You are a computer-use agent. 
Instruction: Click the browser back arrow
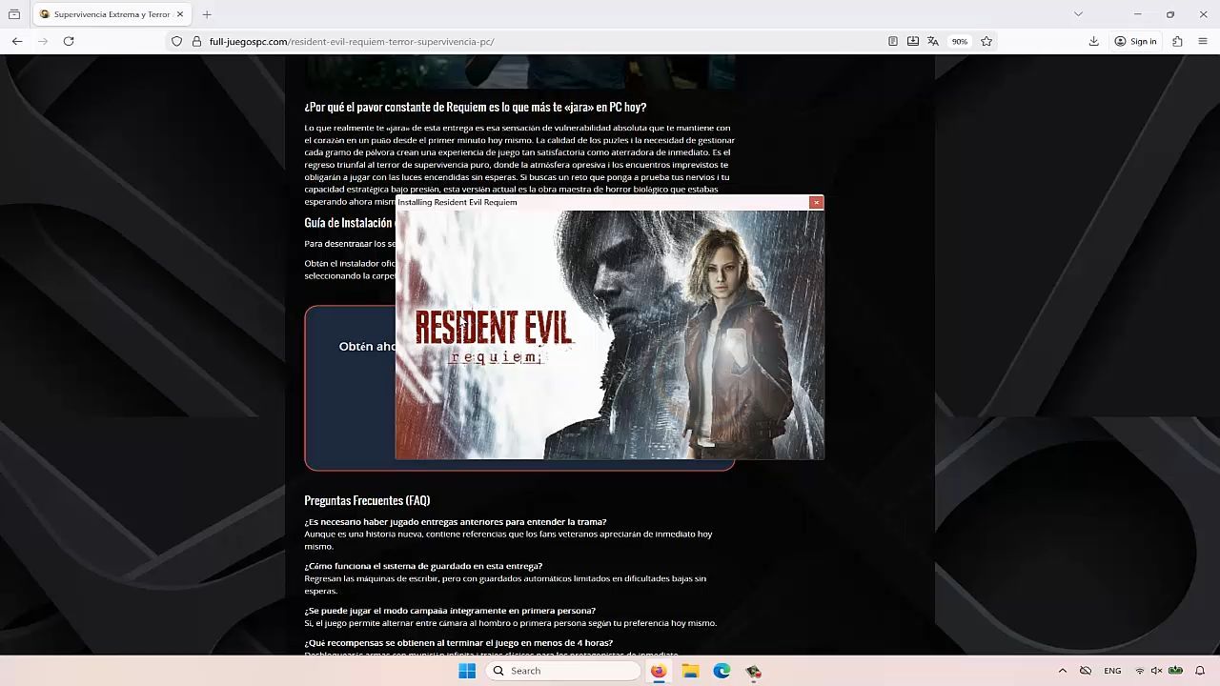17,41
